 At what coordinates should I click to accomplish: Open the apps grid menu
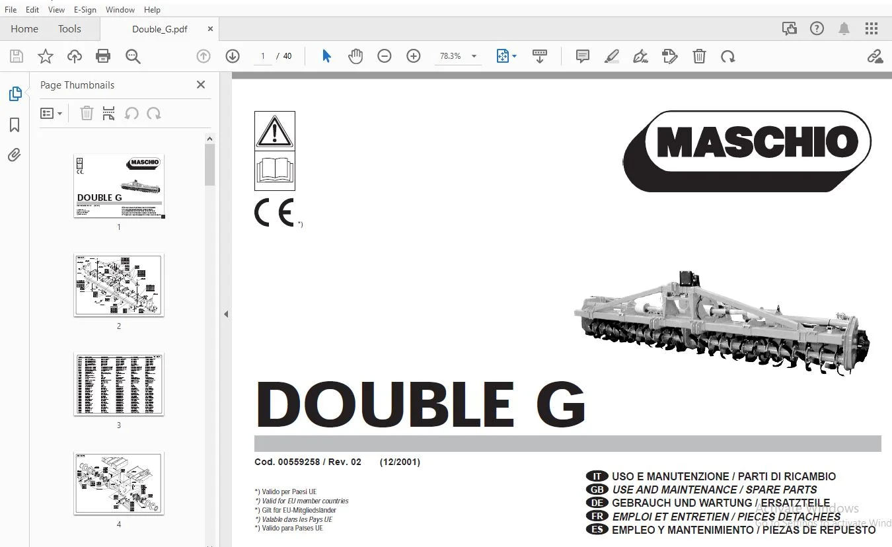tap(872, 28)
